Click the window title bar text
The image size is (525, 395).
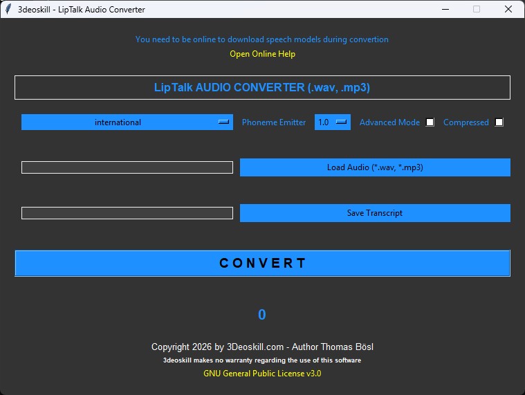[x=82, y=10]
